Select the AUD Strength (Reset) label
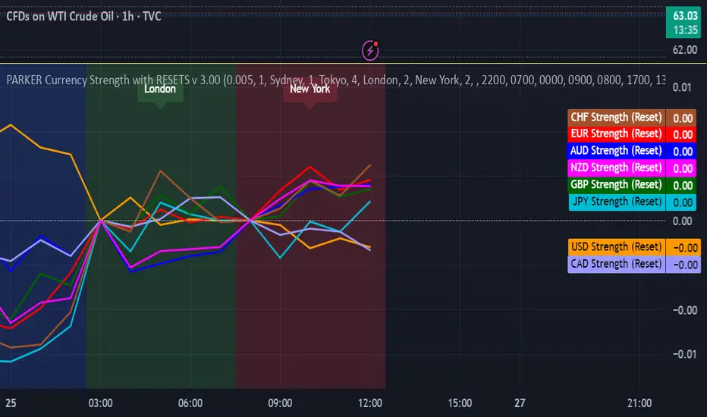This screenshot has width=707, height=417. [615, 151]
